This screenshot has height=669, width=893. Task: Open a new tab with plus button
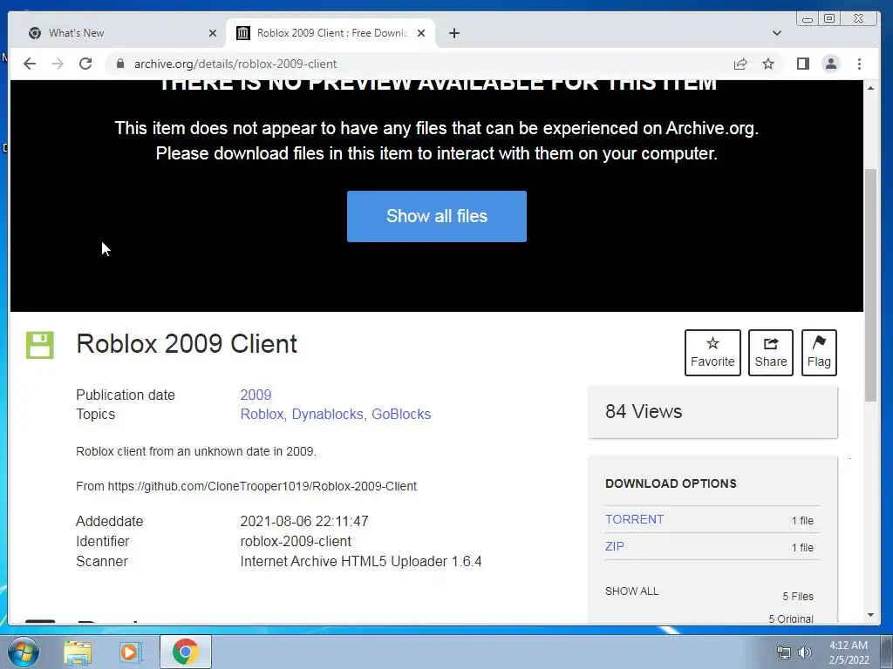click(453, 33)
